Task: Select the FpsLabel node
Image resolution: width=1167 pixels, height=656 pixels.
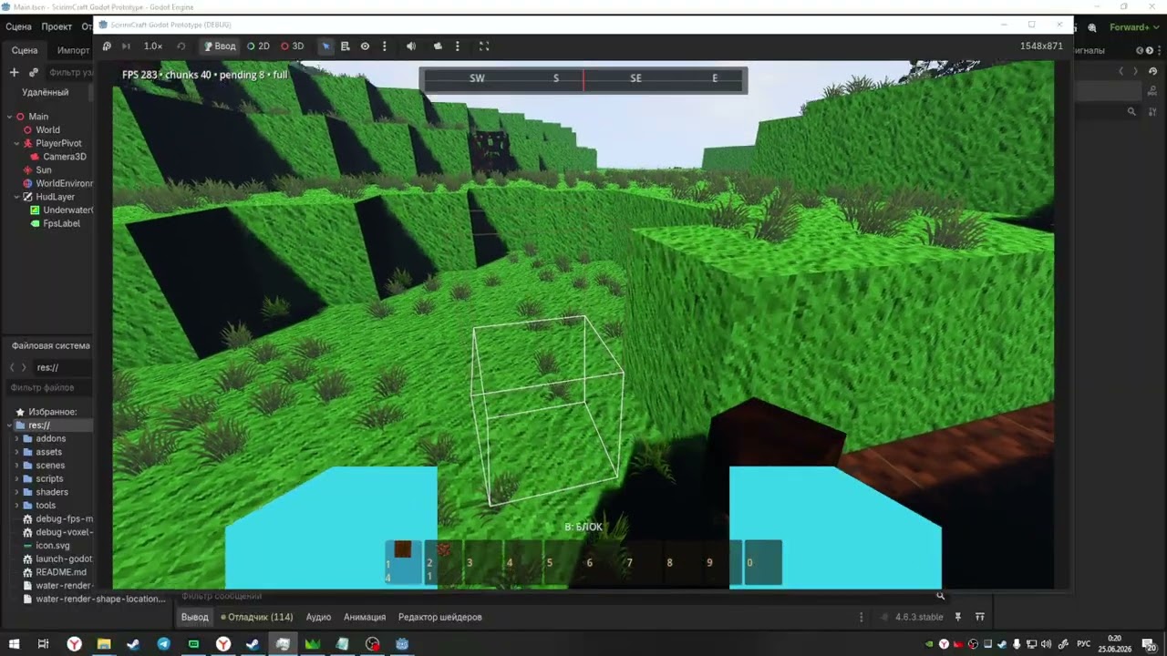Action: point(61,223)
